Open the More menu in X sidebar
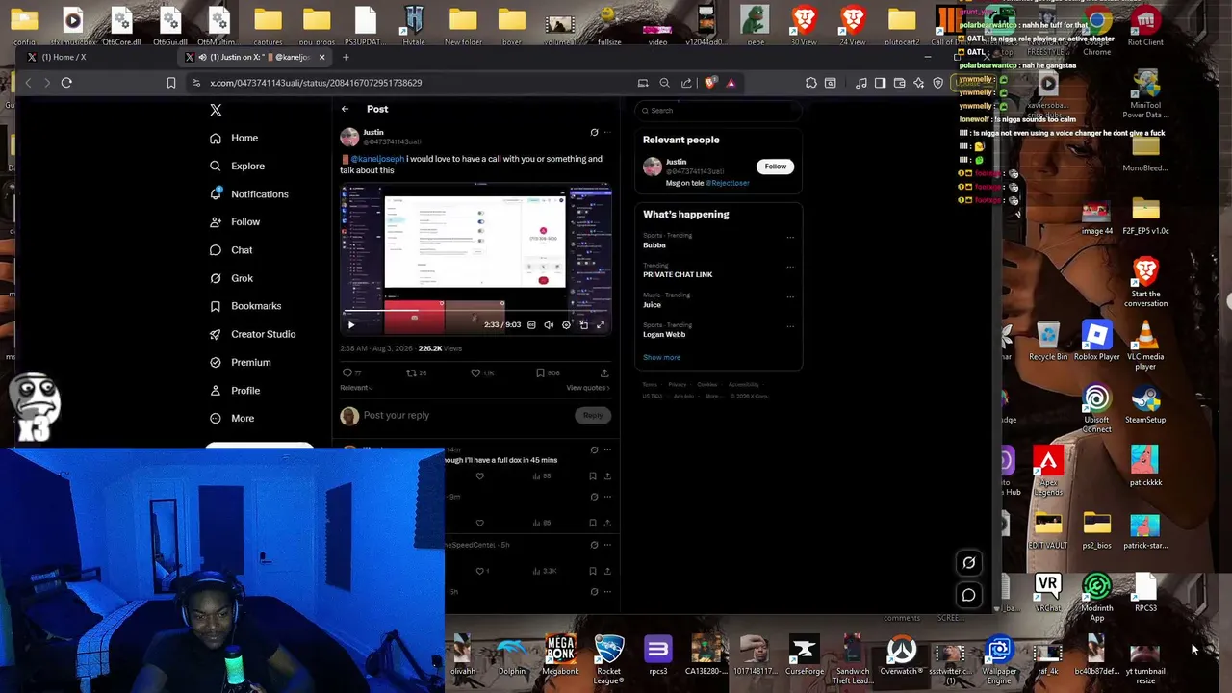 (x=232, y=418)
